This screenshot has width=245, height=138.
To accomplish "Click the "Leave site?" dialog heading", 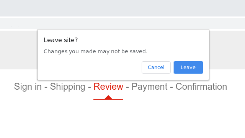I will point(60,40).
